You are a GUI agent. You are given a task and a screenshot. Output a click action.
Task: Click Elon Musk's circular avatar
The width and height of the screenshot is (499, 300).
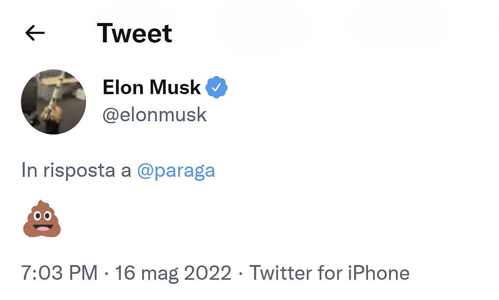click(x=53, y=102)
